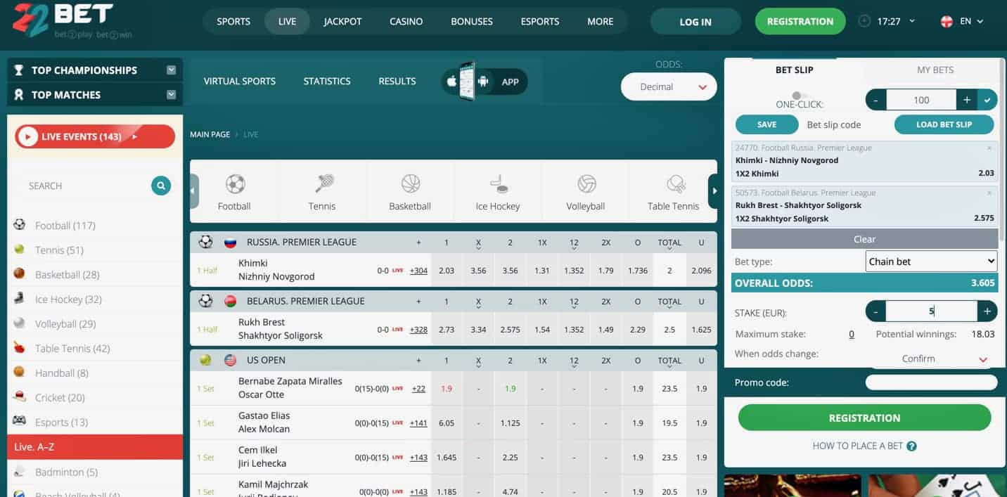
Task: Open the Decimal odds format dropdown
Action: click(669, 87)
